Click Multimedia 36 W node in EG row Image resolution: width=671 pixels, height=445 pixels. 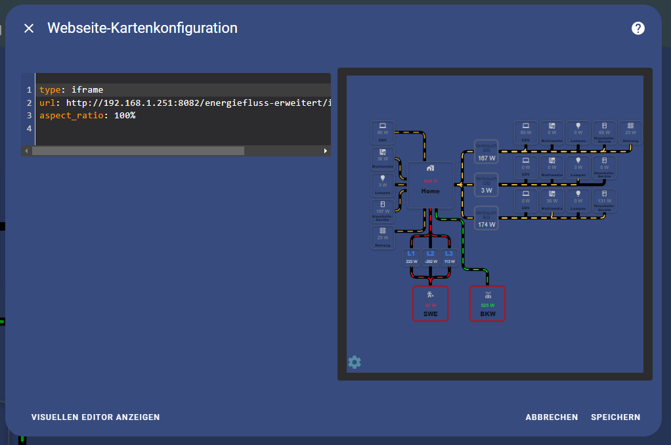(552, 200)
